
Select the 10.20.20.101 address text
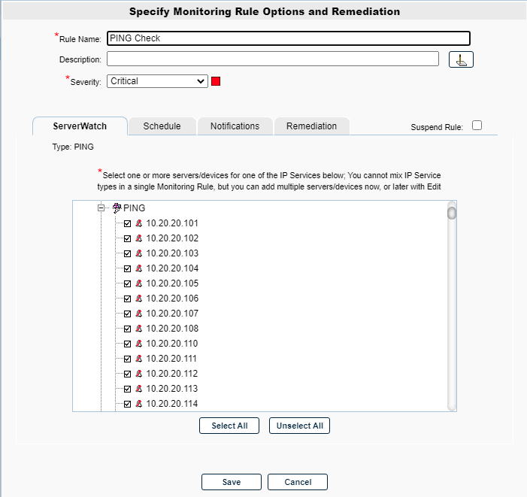pos(172,223)
